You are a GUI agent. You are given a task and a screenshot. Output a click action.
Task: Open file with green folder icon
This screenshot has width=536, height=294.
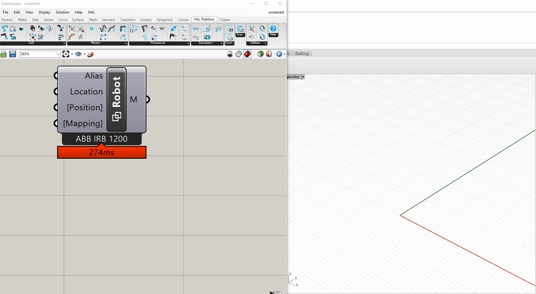[x=4, y=54]
